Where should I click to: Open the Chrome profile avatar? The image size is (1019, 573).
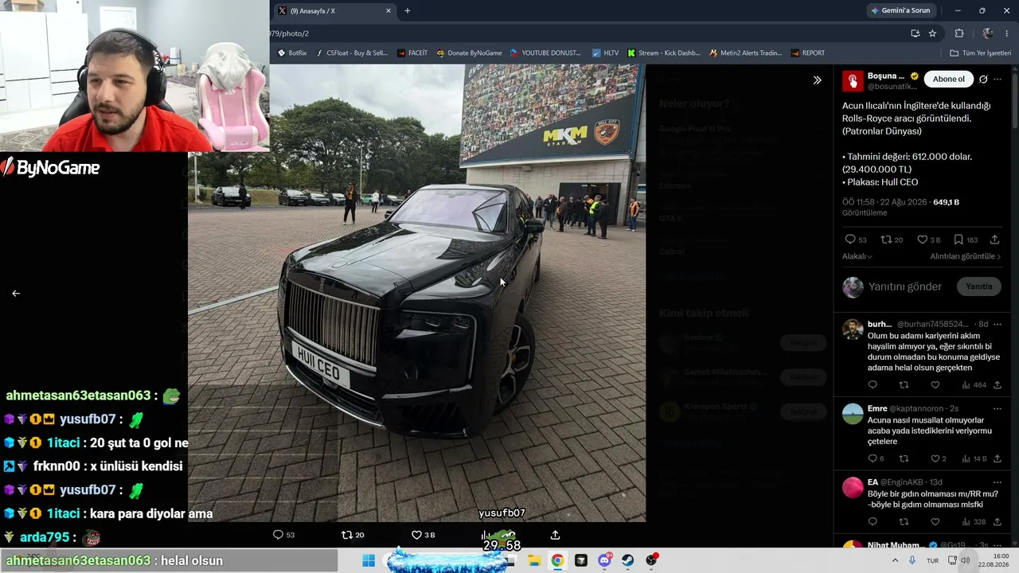point(988,33)
